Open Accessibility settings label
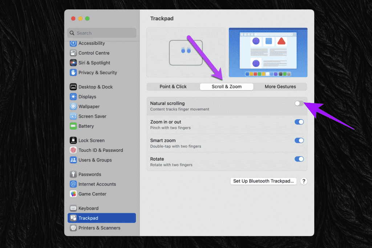The height and width of the screenshot is (248, 372). pyautogui.click(x=92, y=43)
